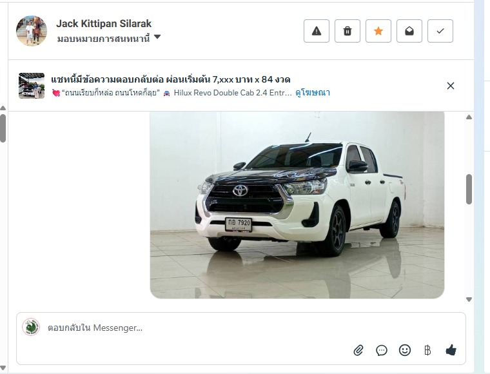Click the chat scrollbar up arrow
This screenshot has width=490, height=374.
469,117
